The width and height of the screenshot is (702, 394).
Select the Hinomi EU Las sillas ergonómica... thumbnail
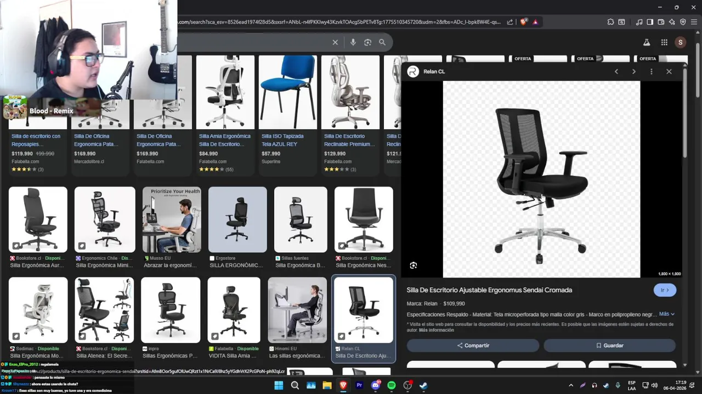(x=297, y=310)
